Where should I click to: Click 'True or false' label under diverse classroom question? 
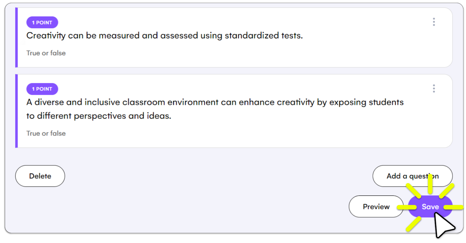(x=46, y=133)
